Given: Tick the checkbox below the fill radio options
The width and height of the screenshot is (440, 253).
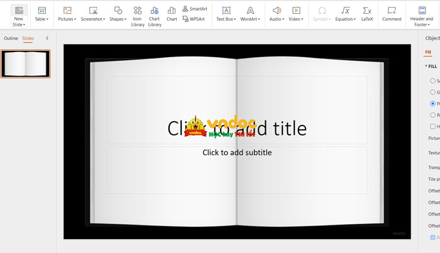Looking at the screenshot, I should (432, 126).
